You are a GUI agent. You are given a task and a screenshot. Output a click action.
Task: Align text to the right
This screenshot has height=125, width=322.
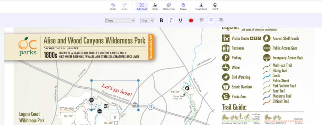click(220, 20)
